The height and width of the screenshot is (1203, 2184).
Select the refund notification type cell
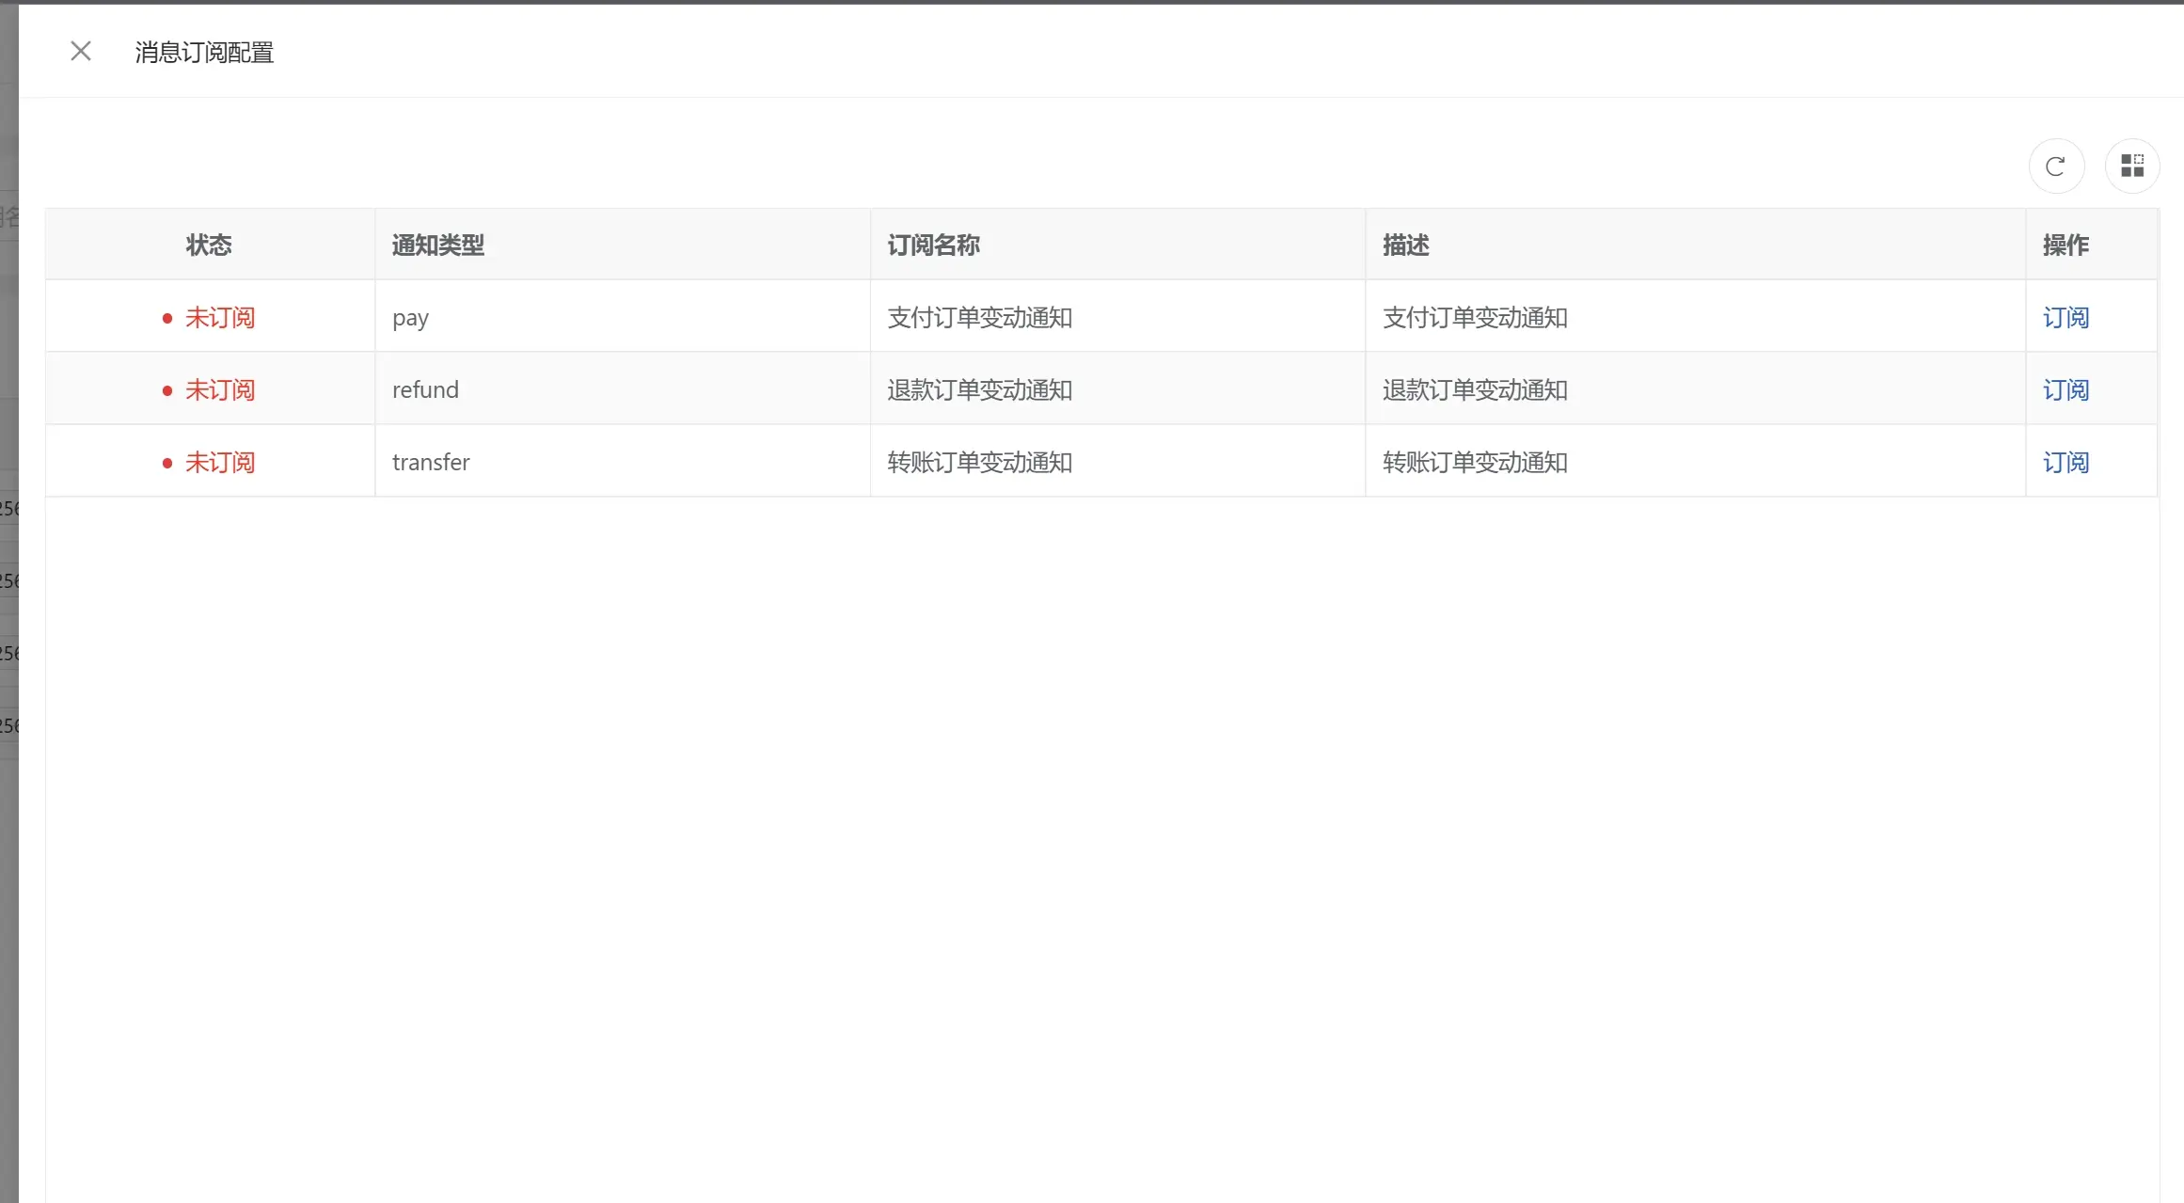[425, 390]
